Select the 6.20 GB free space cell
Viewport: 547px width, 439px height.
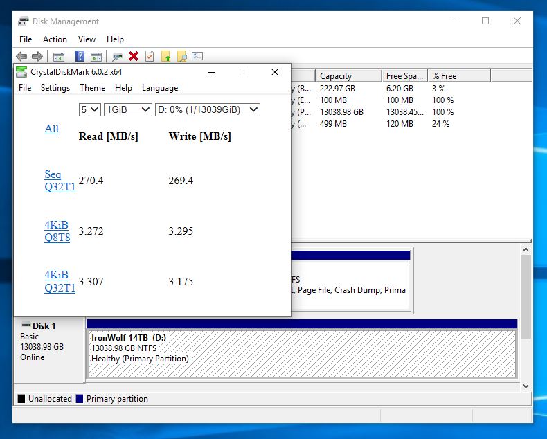pyautogui.click(x=400, y=89)
